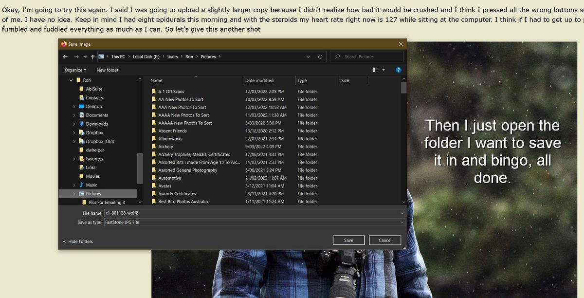This screenshot has height=298, width=584.
Task: Click the Music note icon in tree
Action: point(81,185)
